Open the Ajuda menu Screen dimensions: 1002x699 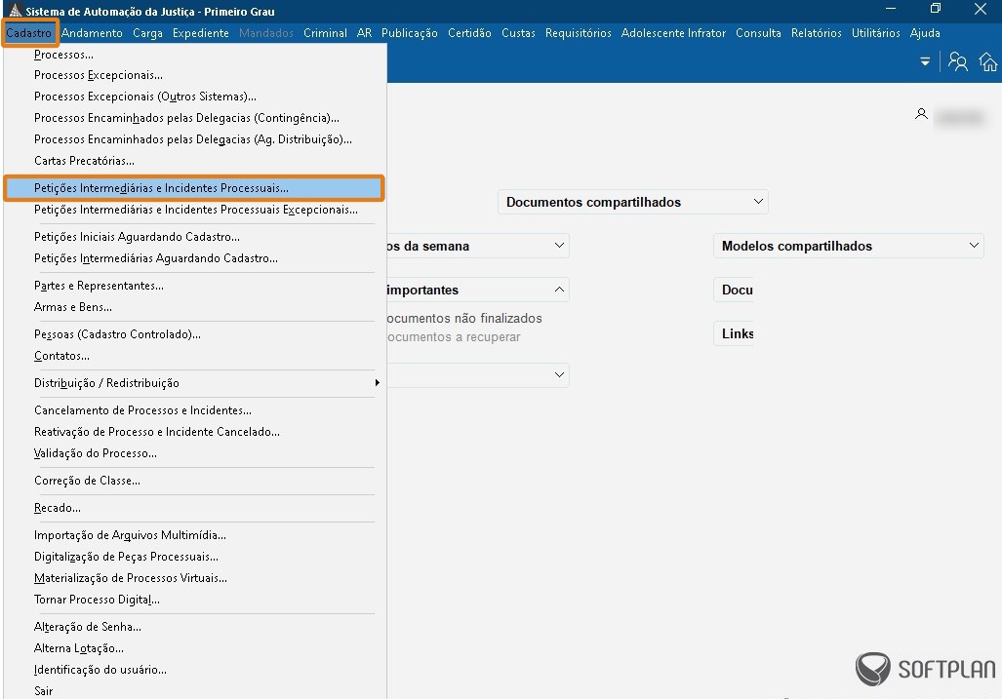point(925,33)
